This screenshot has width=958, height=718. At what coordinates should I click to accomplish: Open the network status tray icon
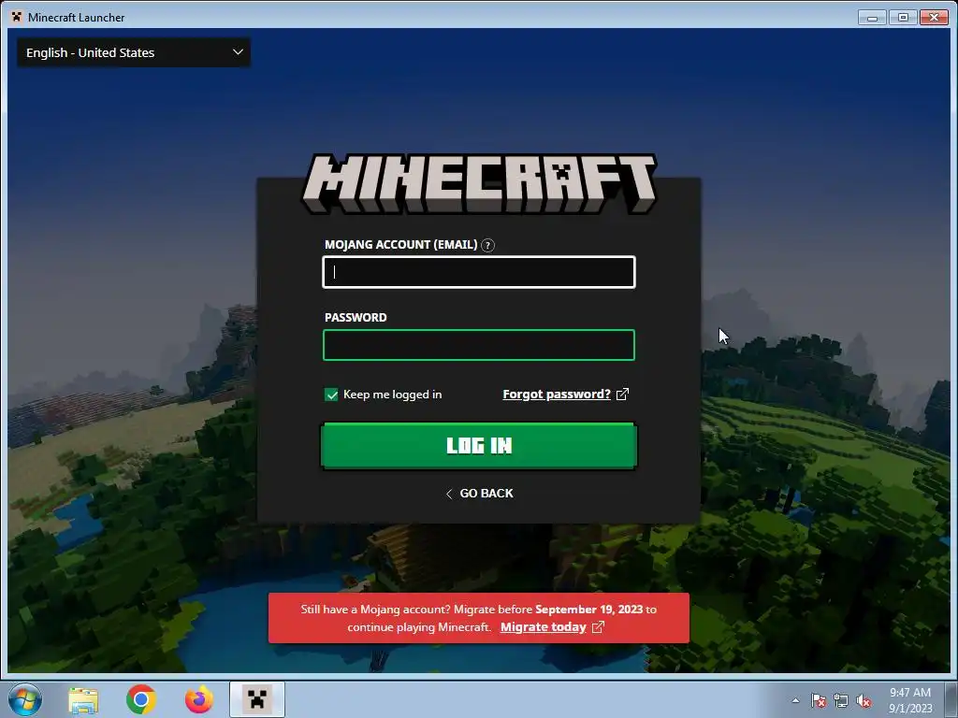click(841, 700)
